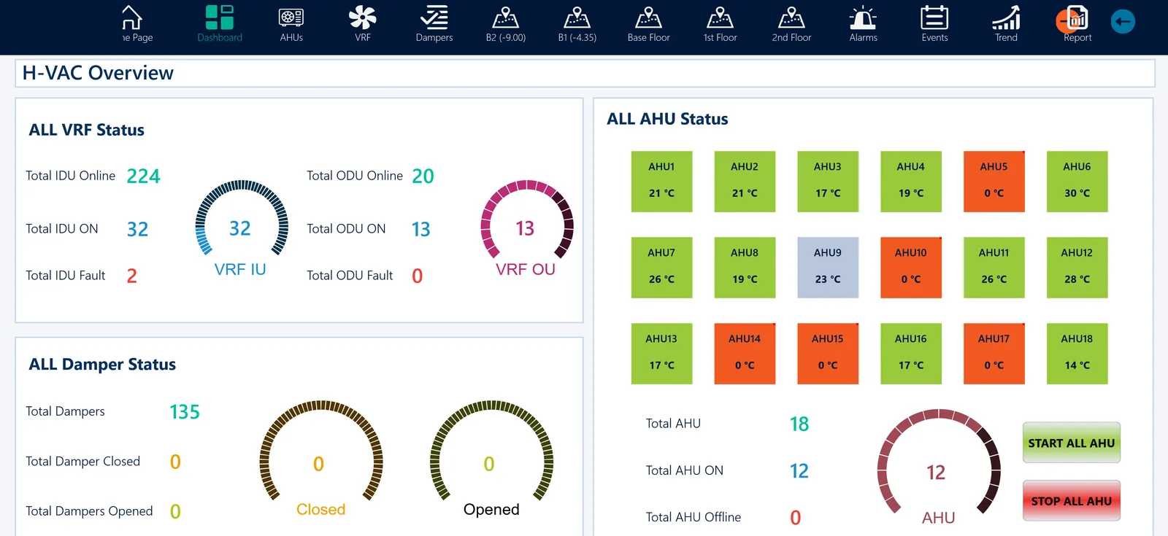
Task: Click the START ALL AHU button
Action: (1071, 443)
